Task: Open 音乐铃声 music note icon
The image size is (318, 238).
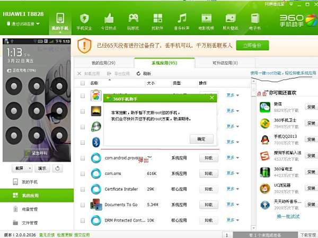Action: point(182,18)
